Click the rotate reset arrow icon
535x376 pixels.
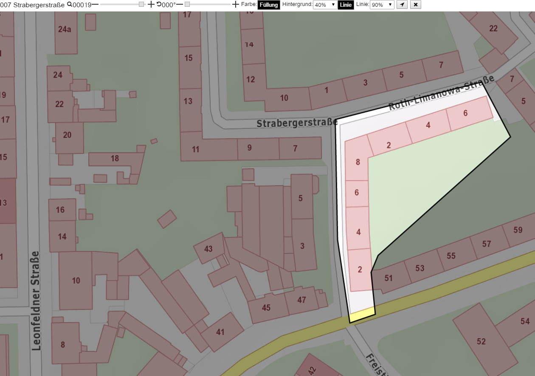(159, 4)
